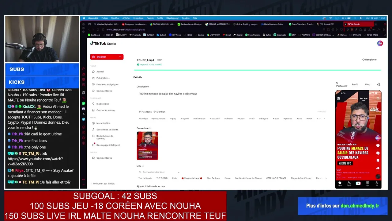392x221 pixels.
Task: Click the plus create button in phone preview
Action: (x=358, y=183)
